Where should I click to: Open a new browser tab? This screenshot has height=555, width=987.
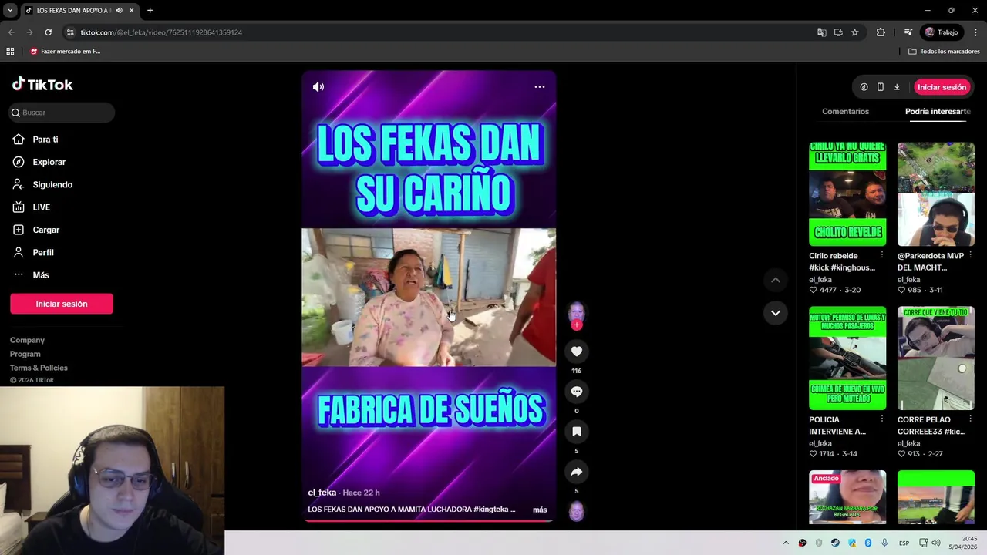pyautogui.click(x=150, y=11)
